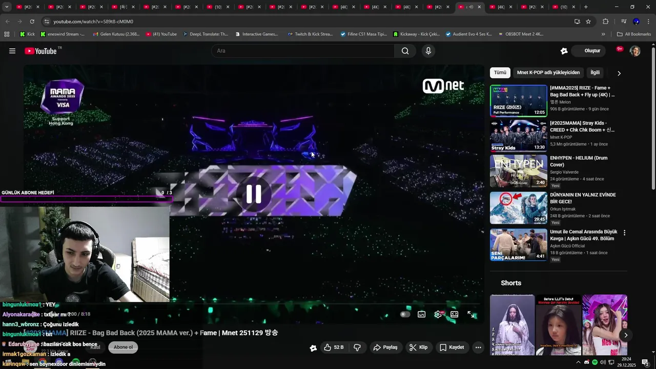Open RIIZE Fame MMA2025 recommended video thumbnail
The image size is (656, 369).
coord(519,101)
